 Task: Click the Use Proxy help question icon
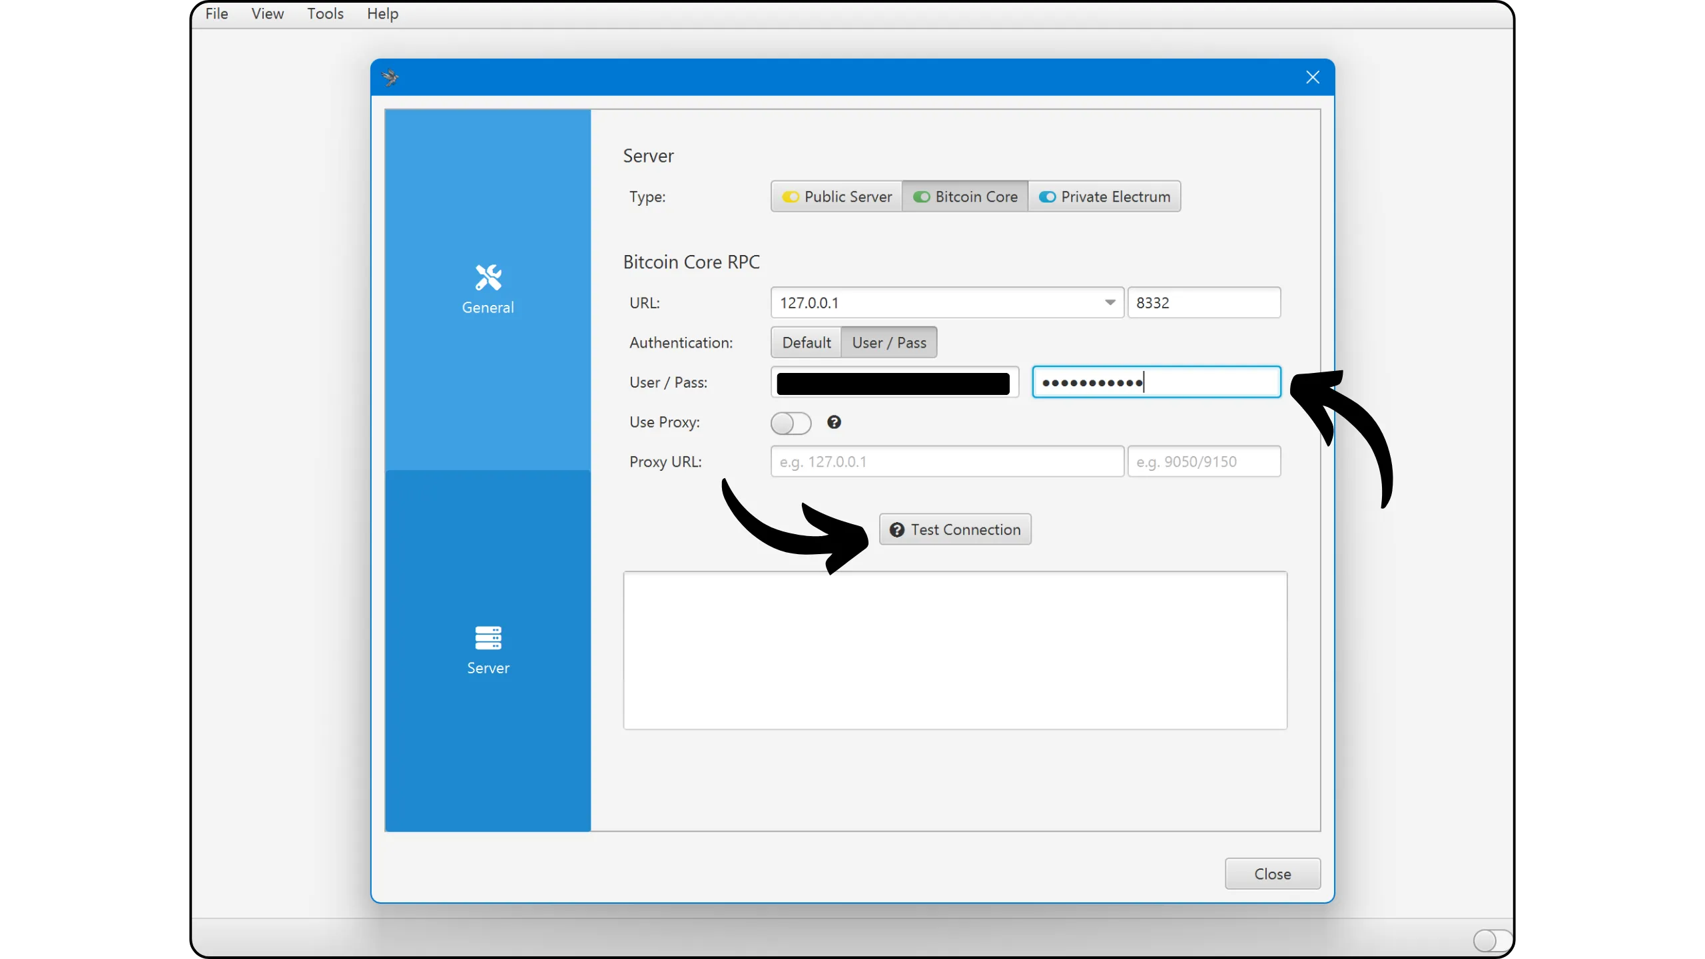click(834, 422)
